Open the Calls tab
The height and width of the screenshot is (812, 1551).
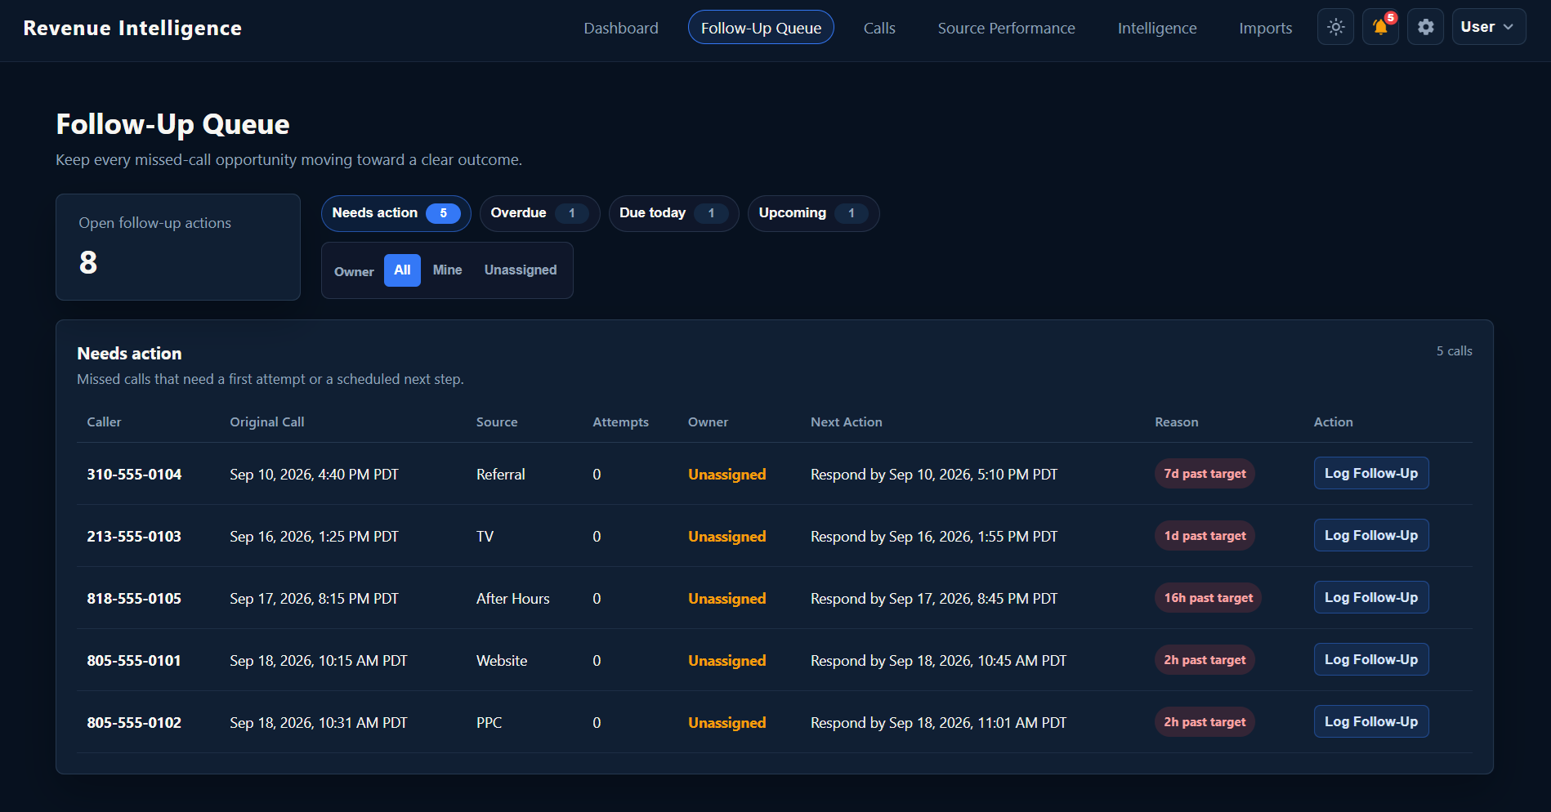[x=879, y=28]
